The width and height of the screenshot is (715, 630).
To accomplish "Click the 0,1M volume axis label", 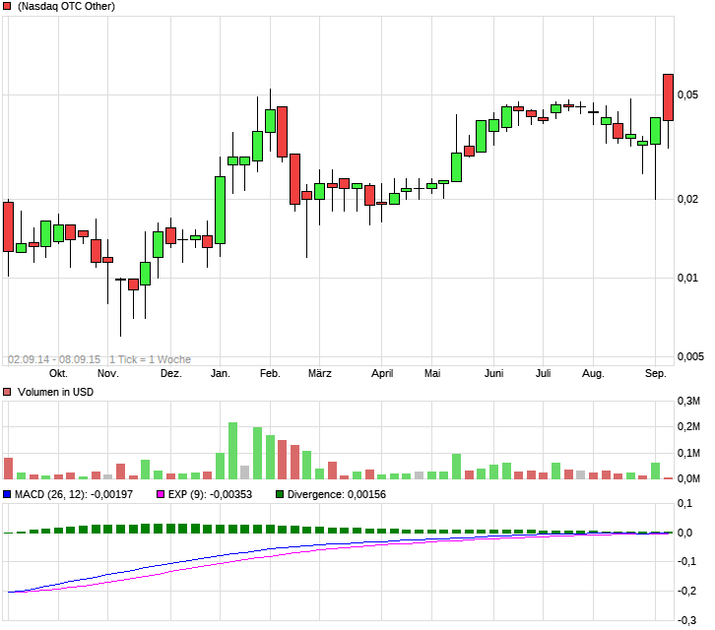I will [x=688, y=453].
